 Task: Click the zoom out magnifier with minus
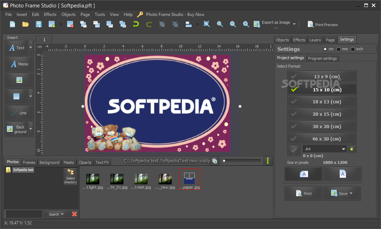coord(233,24)
